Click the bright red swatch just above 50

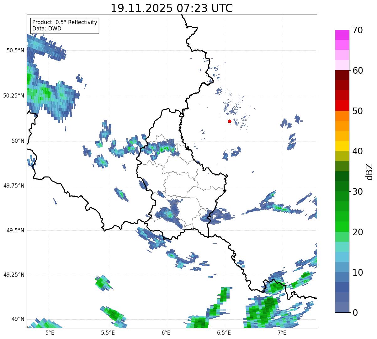coord(342,105)
